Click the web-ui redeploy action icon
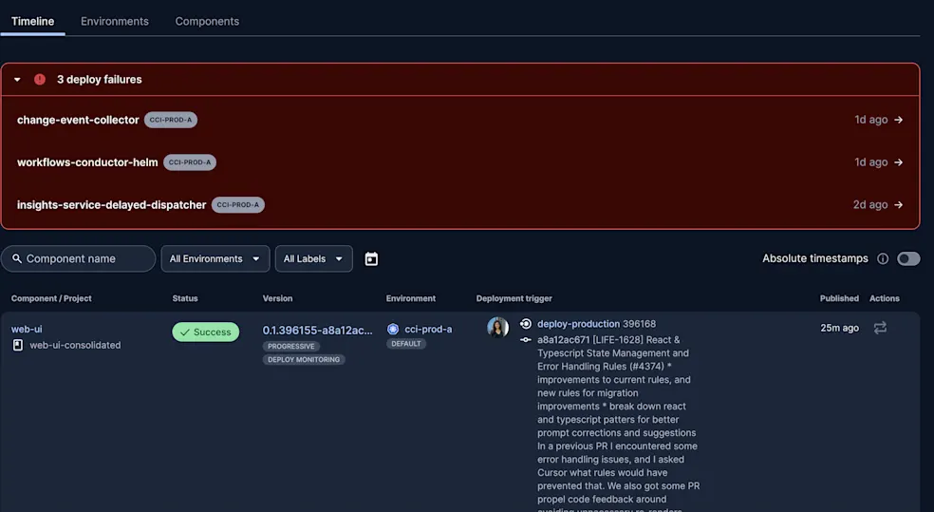The image size is (934, 512). coord(880,328)
